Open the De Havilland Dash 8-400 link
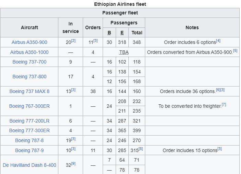This screenshot has height=174, width=241. (x=30, y=165)
